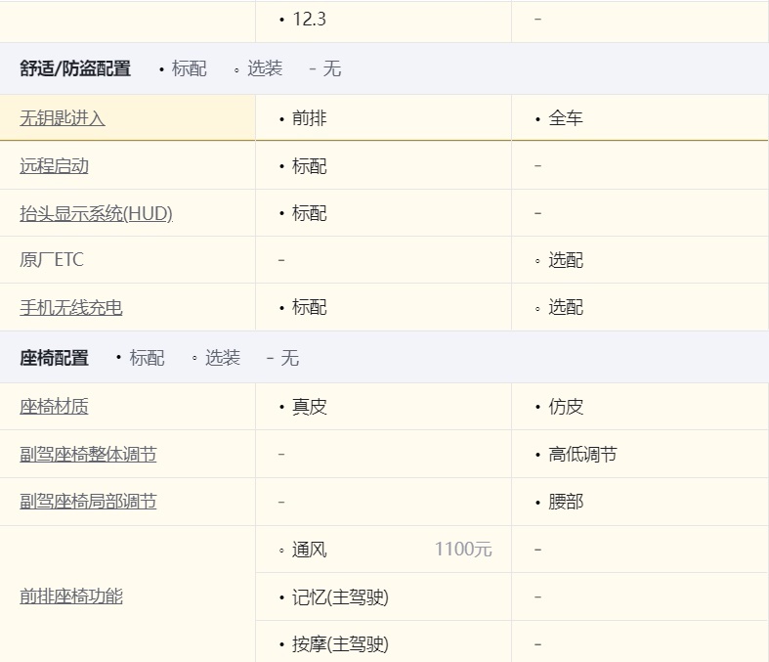
Task: Select 选装 legend in 座椅配置 header
Action: point(222,358)
